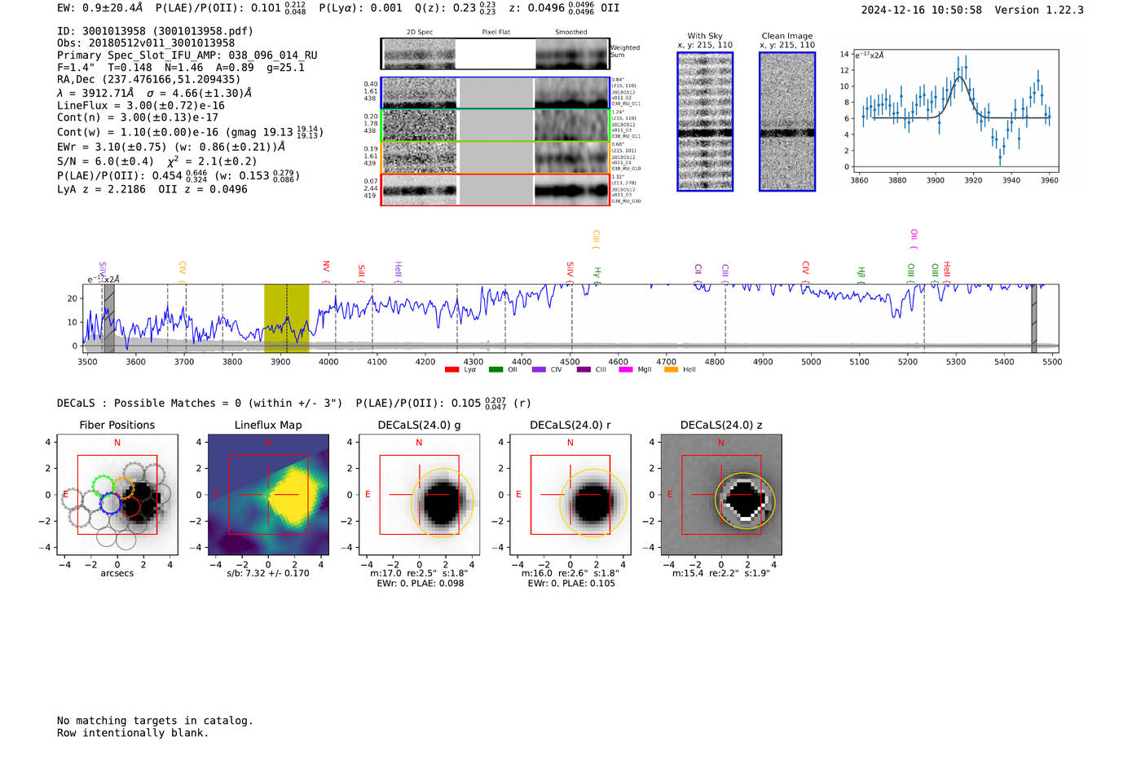The image size is (1141, 777).
Task: Select the Row intentionally blank text
Action: click(x=133, y=733)
